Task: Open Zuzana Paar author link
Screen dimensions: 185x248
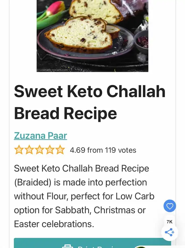Action: point(40,136)
